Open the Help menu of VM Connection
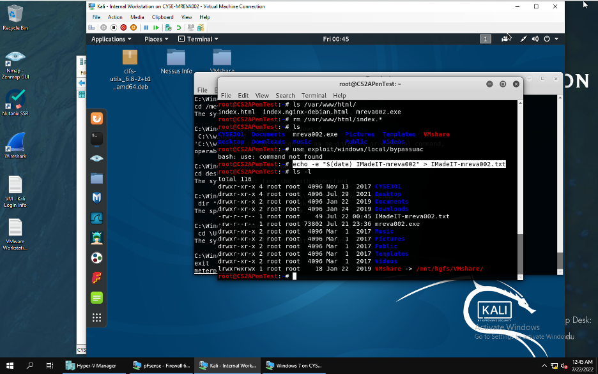The width and height of the screenshot is (598, 374). pyautogui.click(x=204, y=17)
